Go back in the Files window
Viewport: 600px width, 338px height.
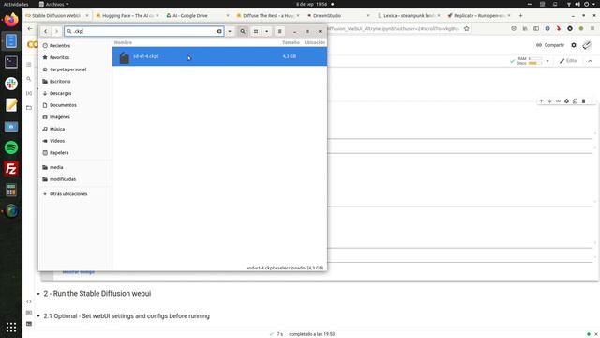pos(46,31)
